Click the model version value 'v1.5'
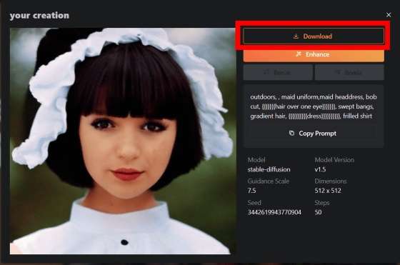The height and width of the screenshot is (265, 400). coord(320,169)
